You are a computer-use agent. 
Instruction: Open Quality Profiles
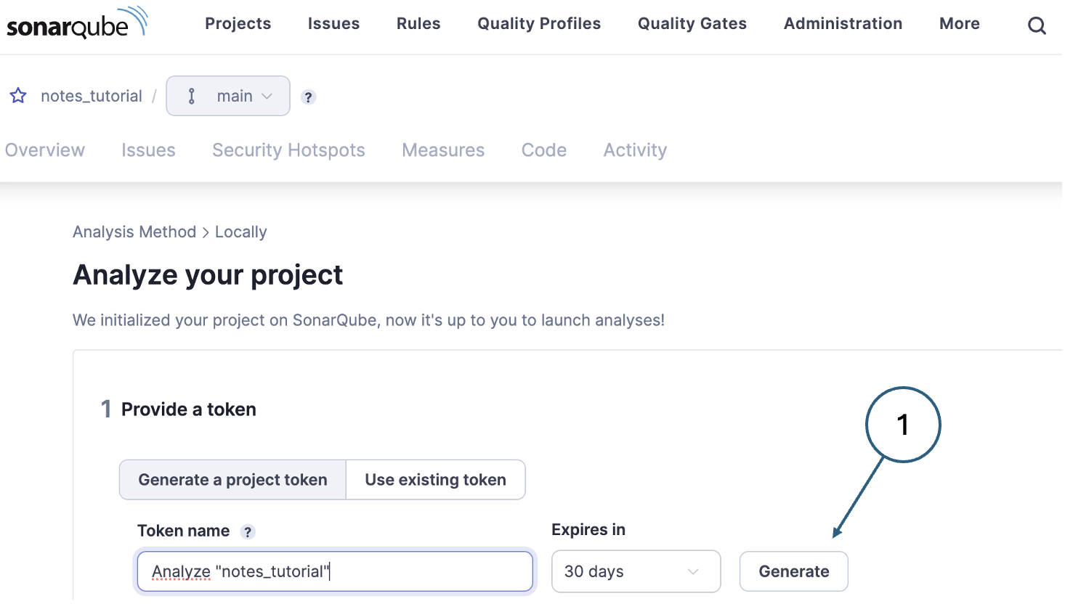point(539,23)
